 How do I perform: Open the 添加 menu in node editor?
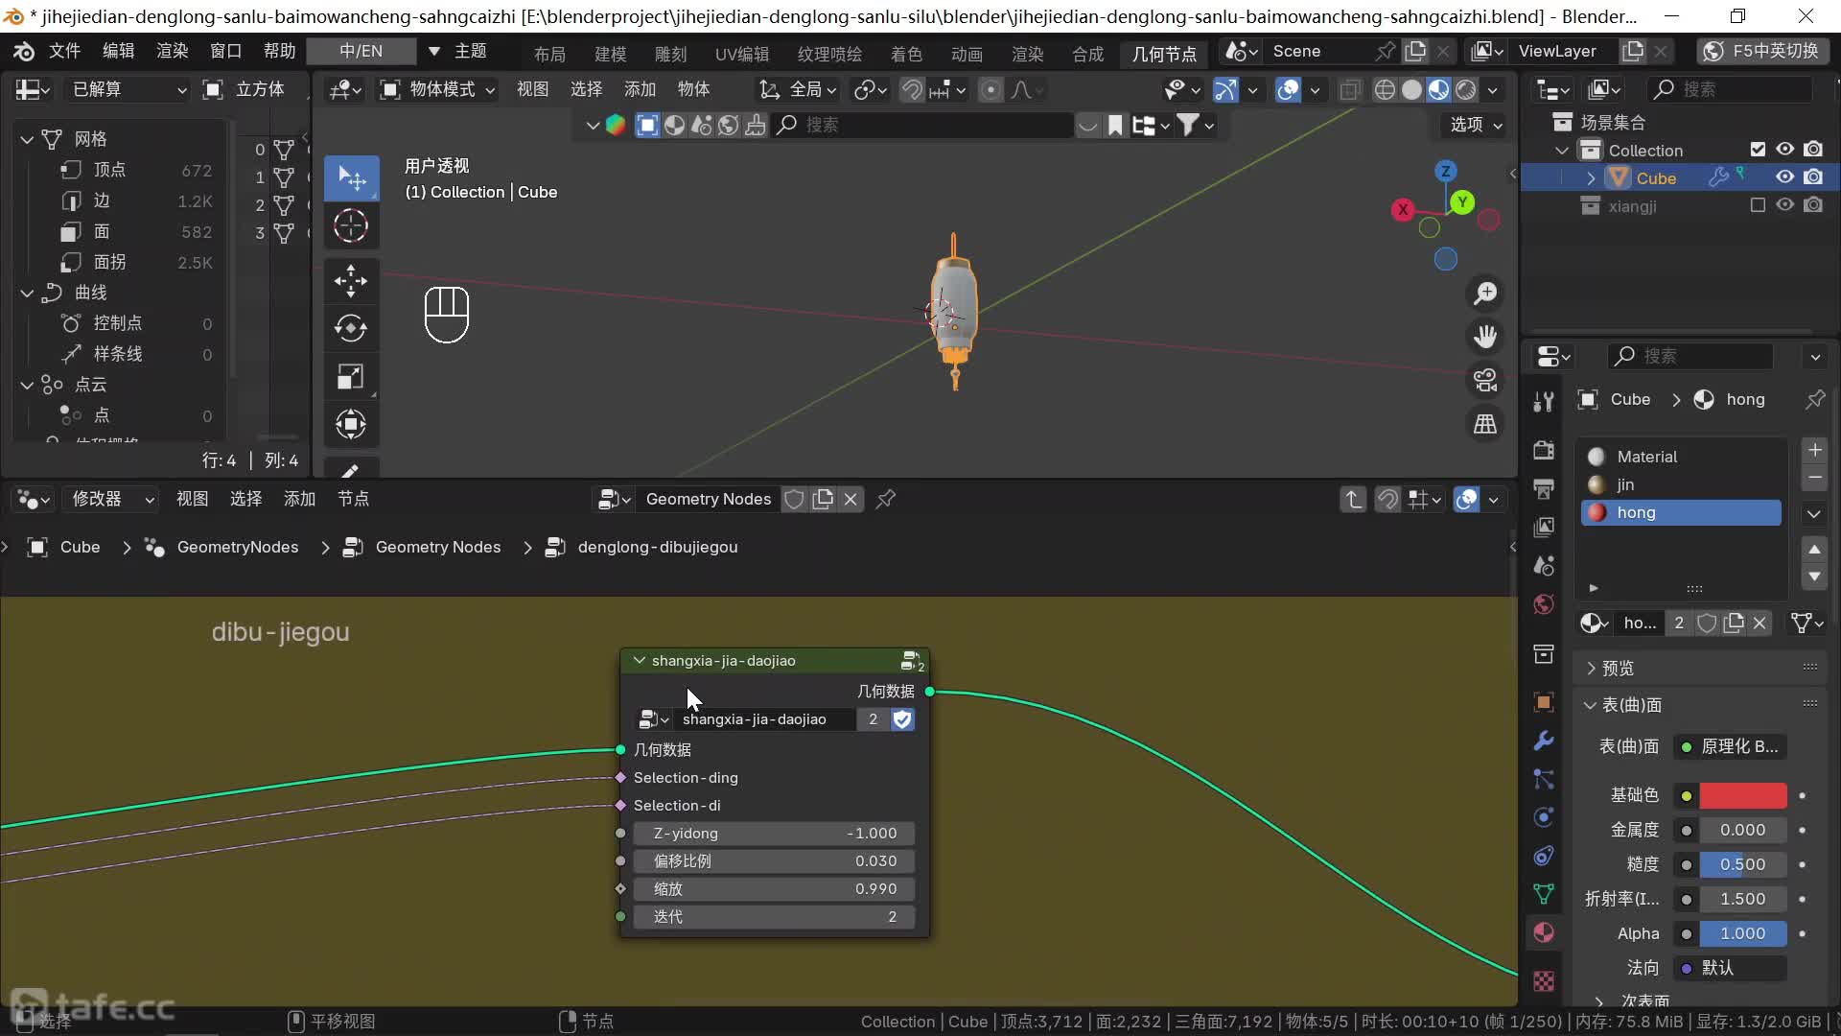(x=299, y=499)
